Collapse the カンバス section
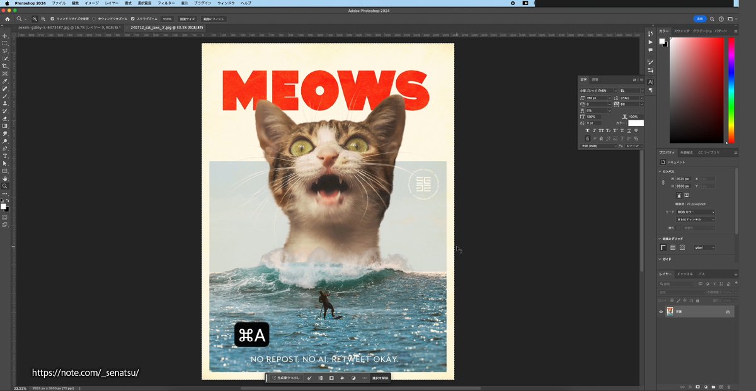Image resolution: width=756 pixels, height=391 pixels. click(x=660, y=171)
